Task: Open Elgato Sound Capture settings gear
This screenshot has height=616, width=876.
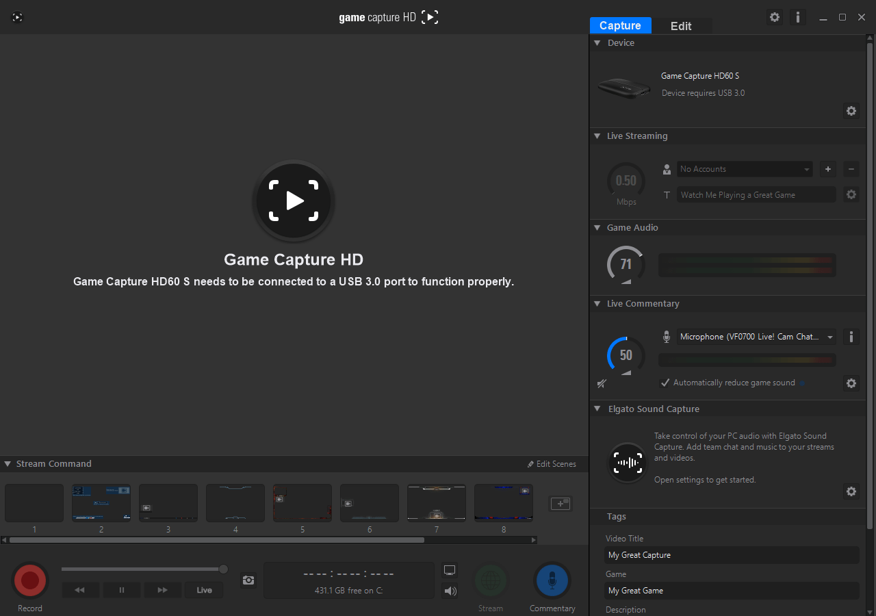Action: click(851, 491)
